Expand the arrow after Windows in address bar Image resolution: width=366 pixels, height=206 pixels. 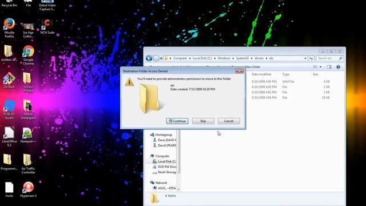pyautogui.click(x=233, y=58)
